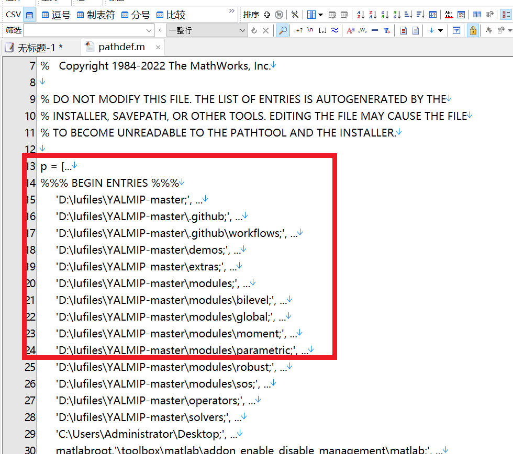The image size is (513, 454).
Task: Sort A to Z ascending
Action: click(361, 15)
